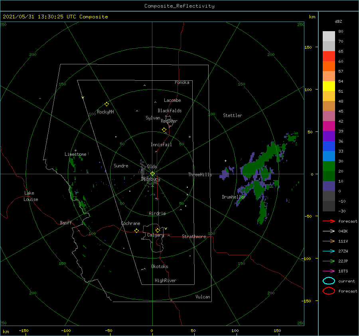Image resolution: width=359 pixels, height=336 pixels.
Task: Select the yellow diamond marker above Calgary label
Action: [x=158, y=230]
